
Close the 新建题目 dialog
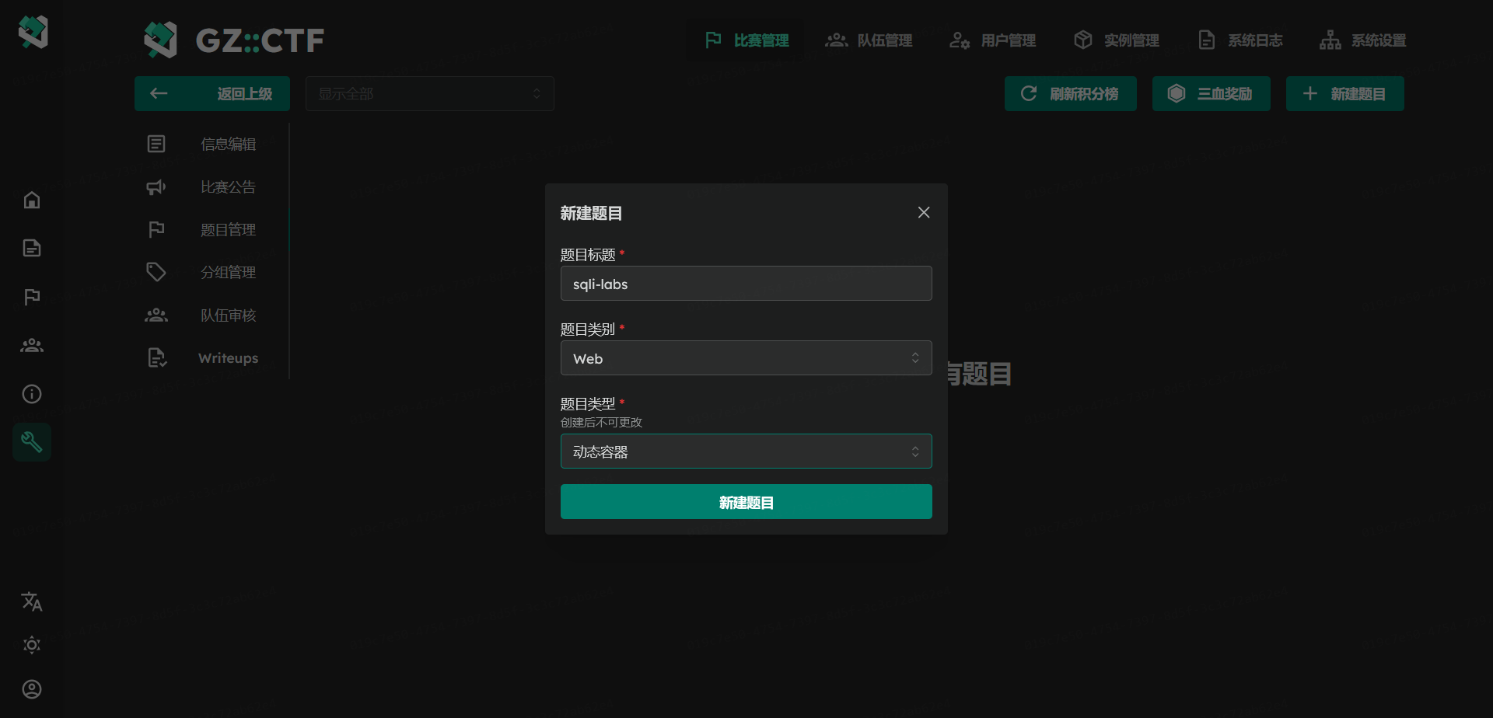(x=924, y=213)
